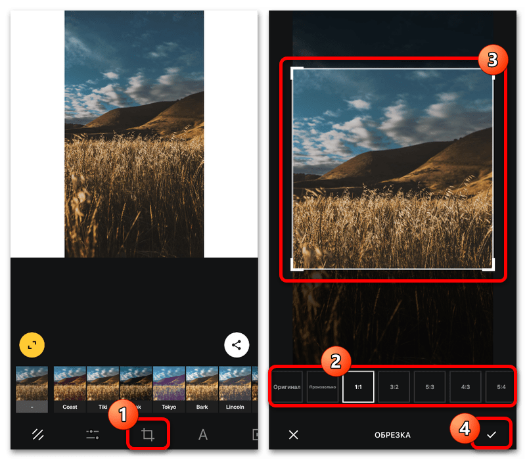Select the 5:3 aspect ratio
The width and height of the screenshot is (527, 460).
point(430,387)
